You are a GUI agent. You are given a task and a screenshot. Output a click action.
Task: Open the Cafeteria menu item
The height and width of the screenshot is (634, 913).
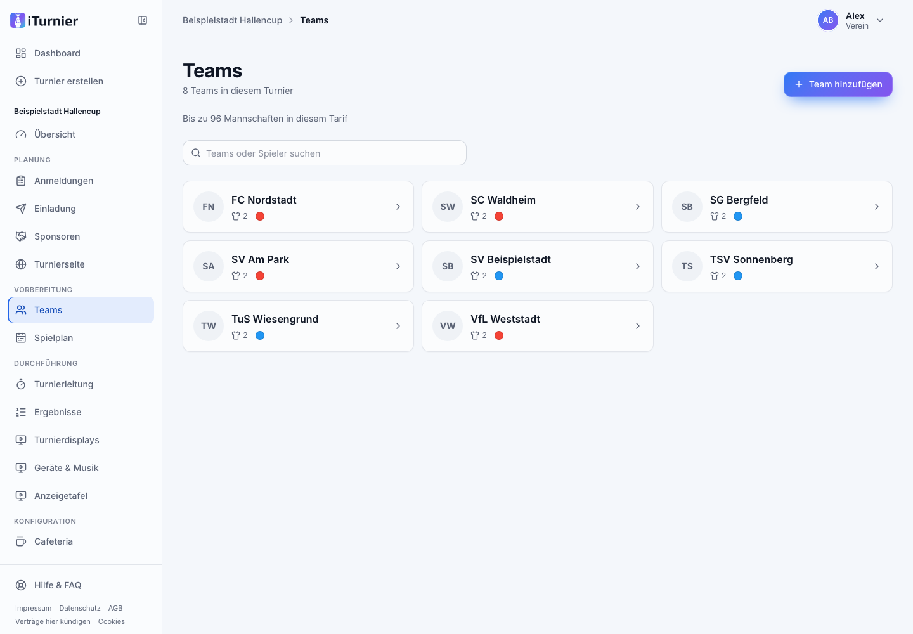(x=81, y=541)
